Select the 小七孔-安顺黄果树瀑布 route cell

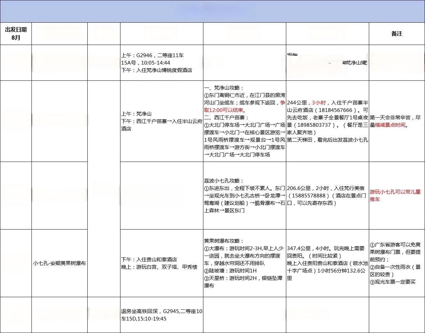60,263
